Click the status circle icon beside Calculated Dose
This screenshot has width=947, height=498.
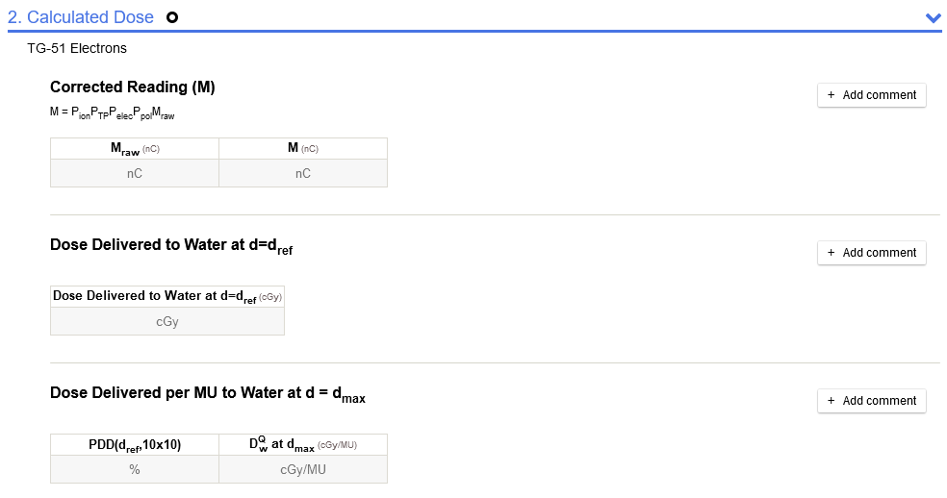pyautogui.click(x=172, y=17)
